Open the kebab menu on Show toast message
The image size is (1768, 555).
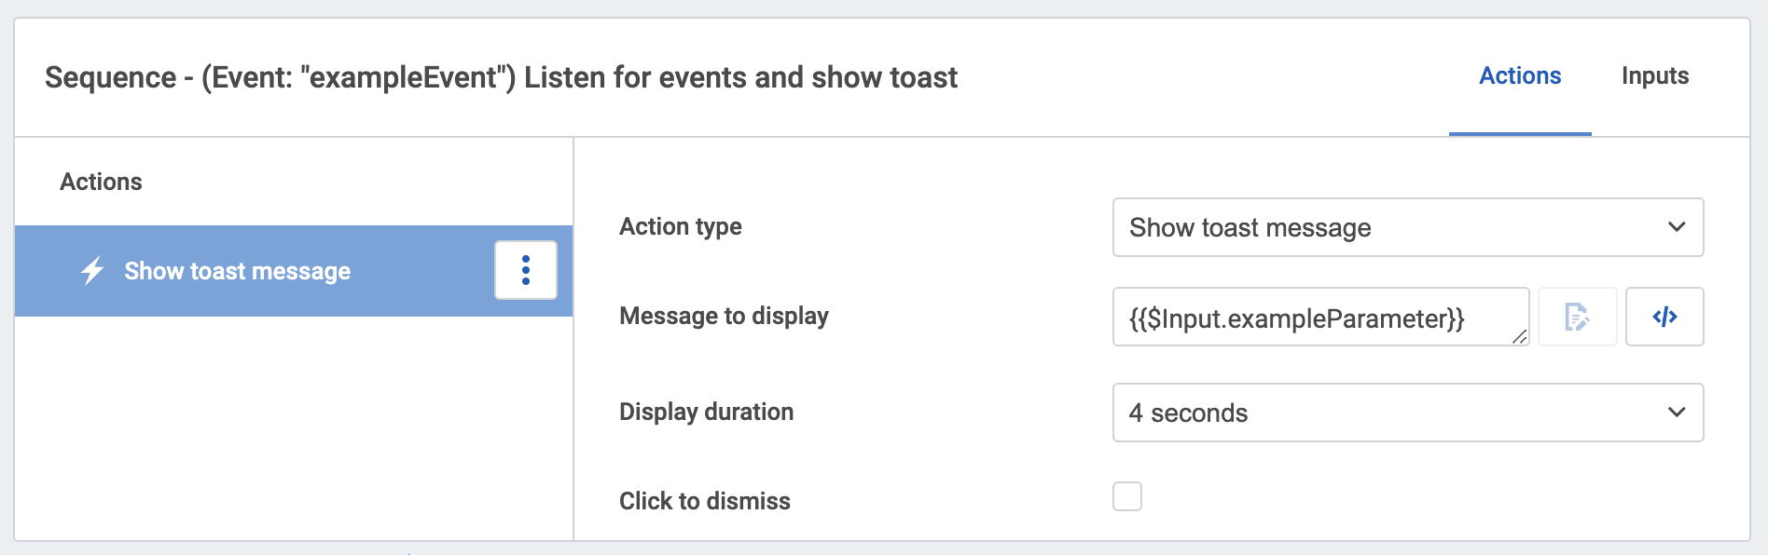(525, 271)
